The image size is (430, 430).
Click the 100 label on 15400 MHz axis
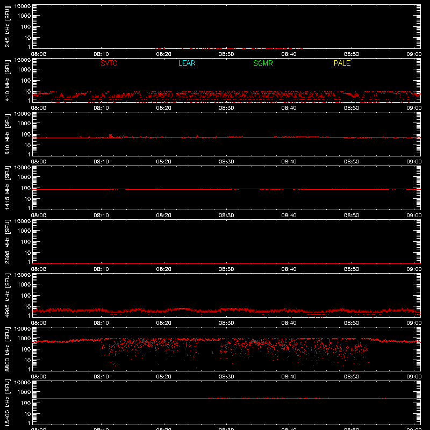point(26,403)
